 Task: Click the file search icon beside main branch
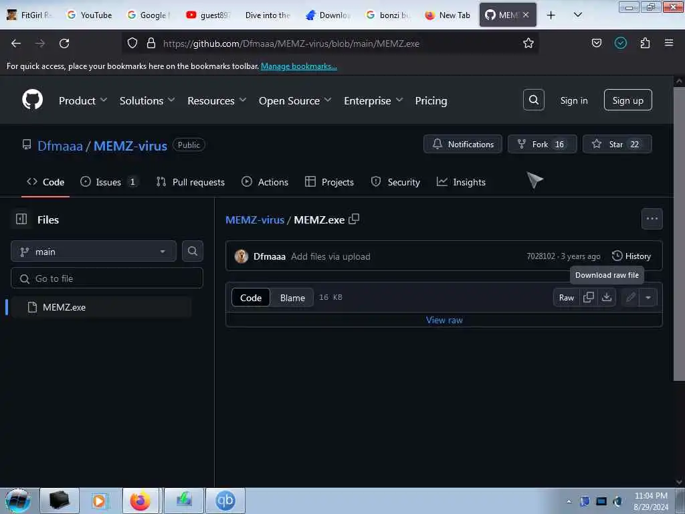coord(192,251)
